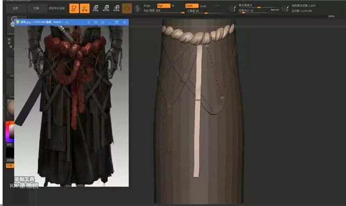Click the image viewer file title text
This screenshot has width=346, height=206.
pos(45,22)
